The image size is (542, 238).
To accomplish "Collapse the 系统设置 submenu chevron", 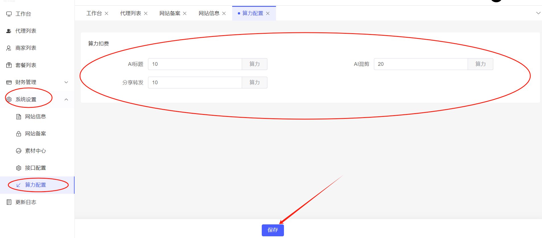I will [66, 100].
